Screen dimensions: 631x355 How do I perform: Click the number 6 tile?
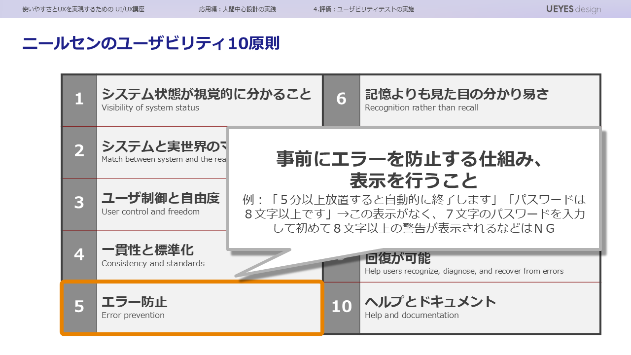[x=342, y=100]
